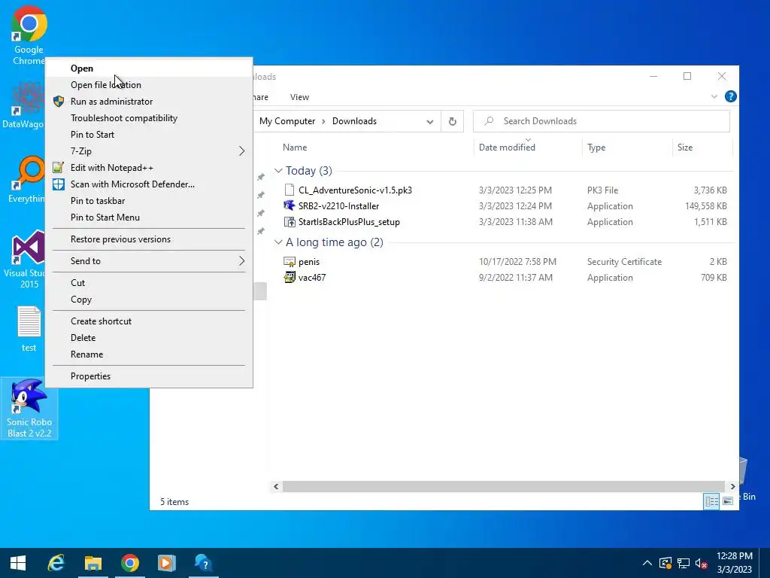Click scrollbar left arrow
The image size is (770, 578).
(276, 487)
